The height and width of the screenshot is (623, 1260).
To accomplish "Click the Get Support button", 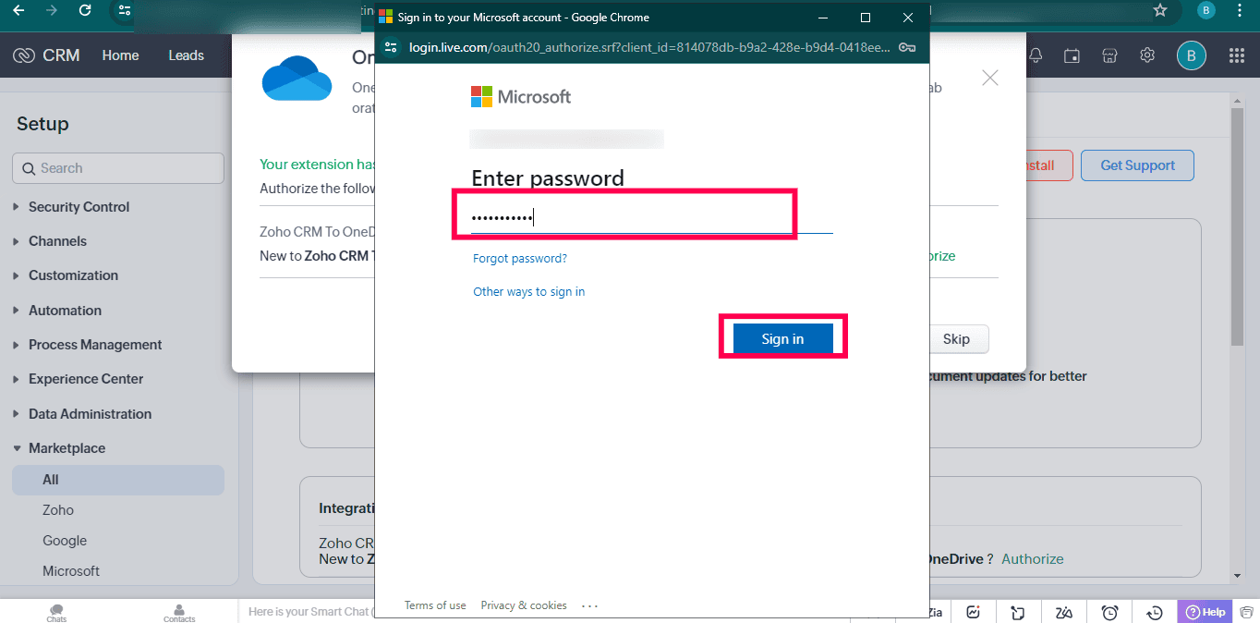I will tap(1137, 165).
